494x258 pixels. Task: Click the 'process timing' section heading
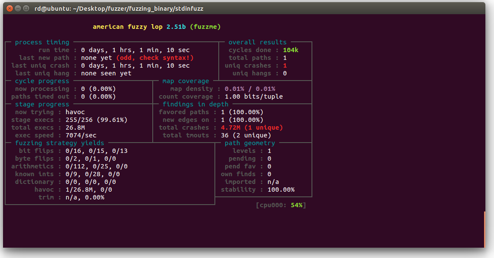point(42,42)
